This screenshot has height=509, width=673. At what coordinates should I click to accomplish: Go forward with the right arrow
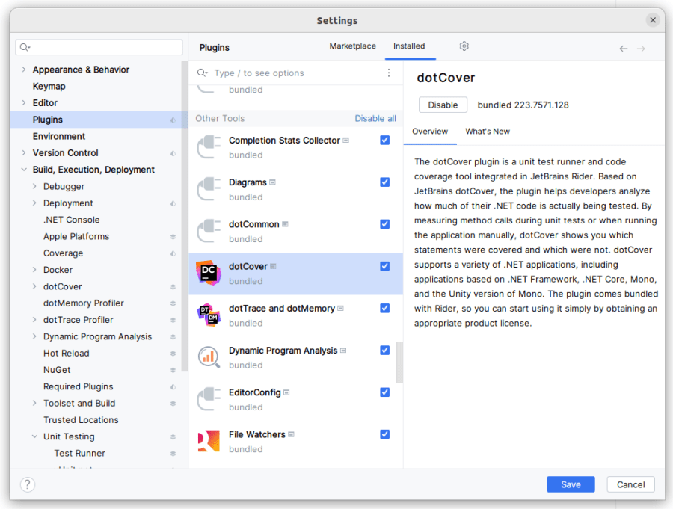[641, 49]
